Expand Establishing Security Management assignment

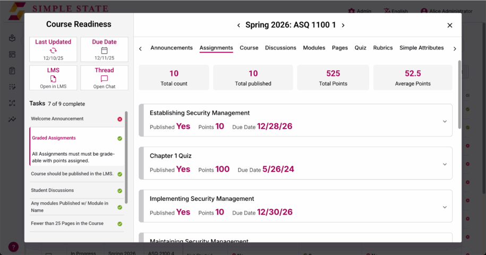coord(445,122)
